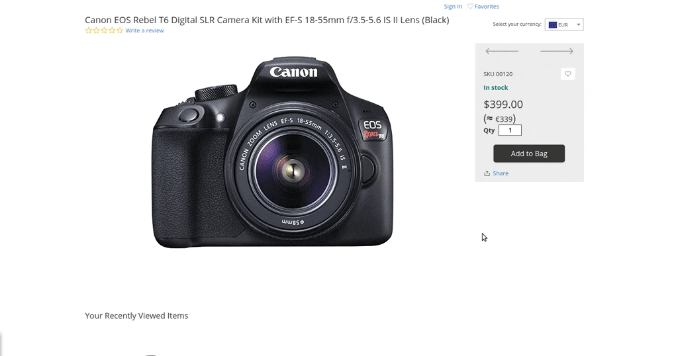Go to previous product with left arrow
The height and width of the screenshot is (356, 678).
click(502, 51)
